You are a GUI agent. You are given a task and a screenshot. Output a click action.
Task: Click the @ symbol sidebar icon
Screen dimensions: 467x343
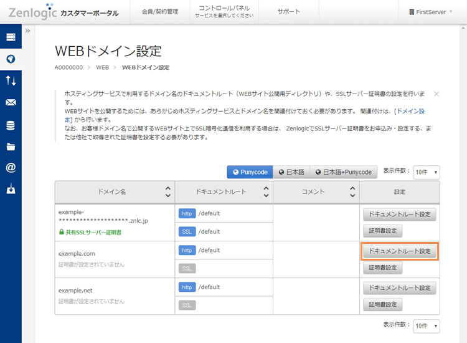click(x=11, y=168)
